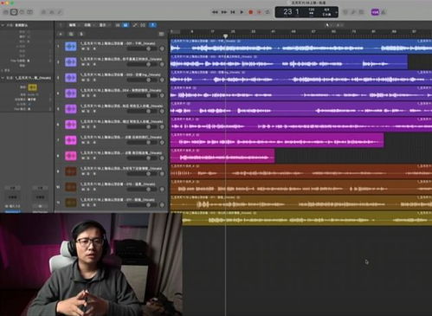Screen dimensions: 432x316
Task: Toggle the blue automation view button
Action: pyautogui.click(x=126, y=25)
